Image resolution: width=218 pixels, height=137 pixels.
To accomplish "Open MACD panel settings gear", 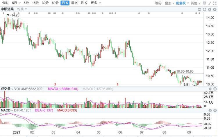I will pos(210,111).
